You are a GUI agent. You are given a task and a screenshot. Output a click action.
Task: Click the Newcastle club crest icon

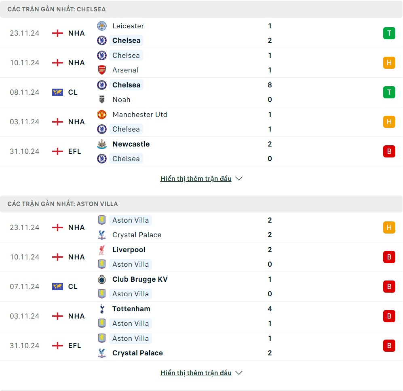(x=102, y=144)
